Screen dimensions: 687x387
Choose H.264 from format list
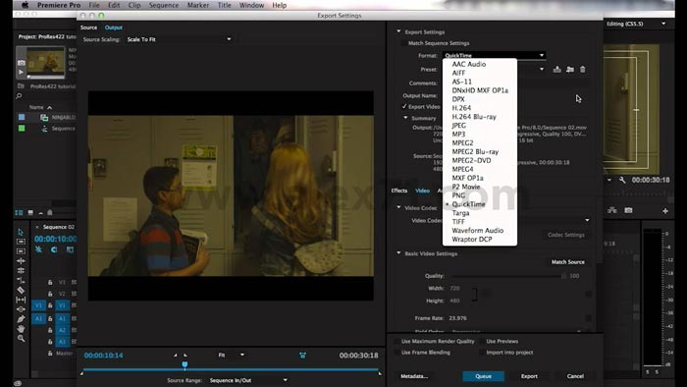point(461,108)
